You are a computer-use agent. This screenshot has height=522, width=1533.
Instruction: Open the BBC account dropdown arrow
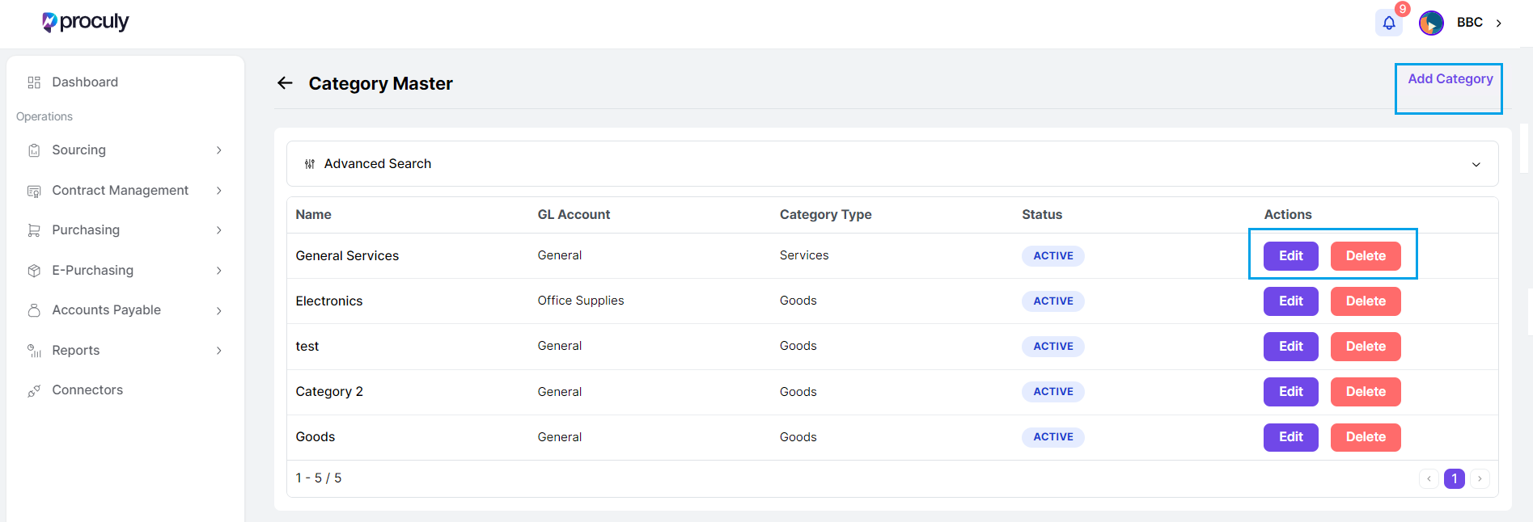(x=1499, y=23)
